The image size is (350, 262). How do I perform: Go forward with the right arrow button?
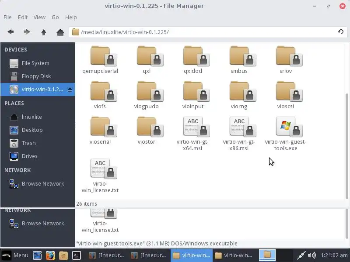[27, 32]
